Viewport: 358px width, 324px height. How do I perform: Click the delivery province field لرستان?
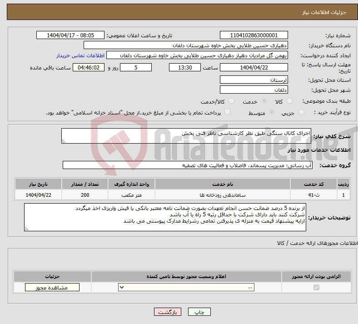(x=254, y=80)
